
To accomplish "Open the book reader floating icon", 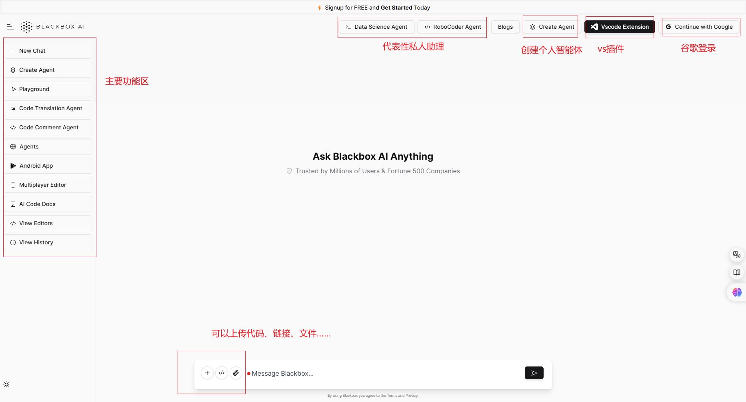I will point(737,272).
